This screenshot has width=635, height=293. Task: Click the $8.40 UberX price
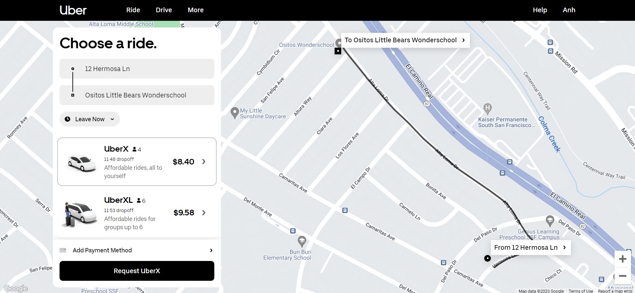coord(183,162)
